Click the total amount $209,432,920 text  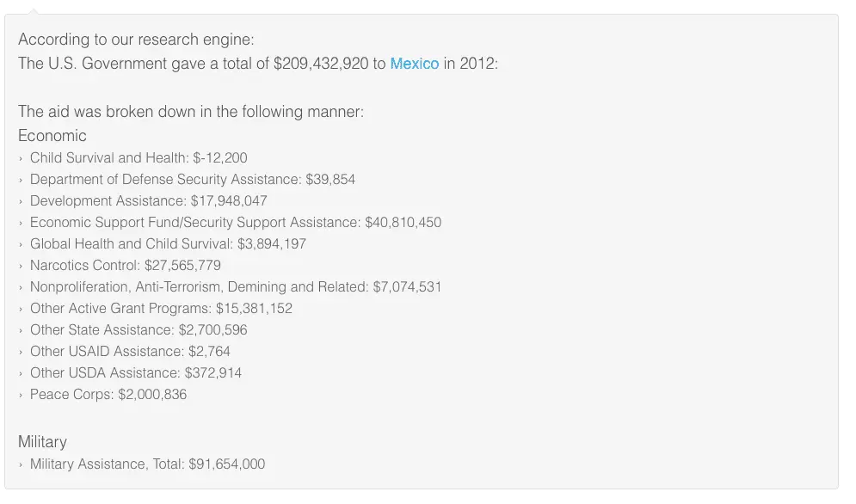pos(321,64)
